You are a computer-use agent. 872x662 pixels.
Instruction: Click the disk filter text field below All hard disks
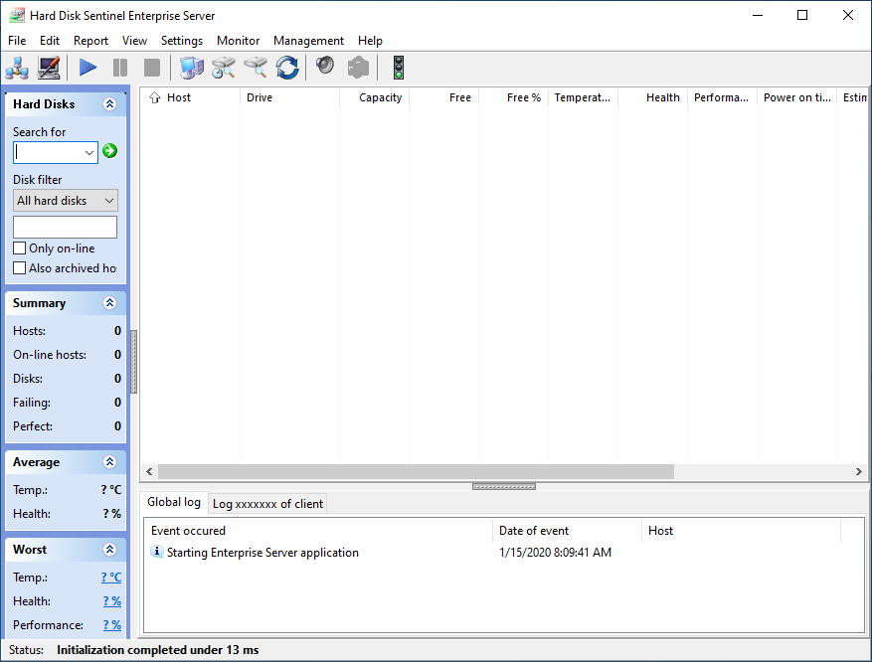pyautogui.click(x=65, y=227)
